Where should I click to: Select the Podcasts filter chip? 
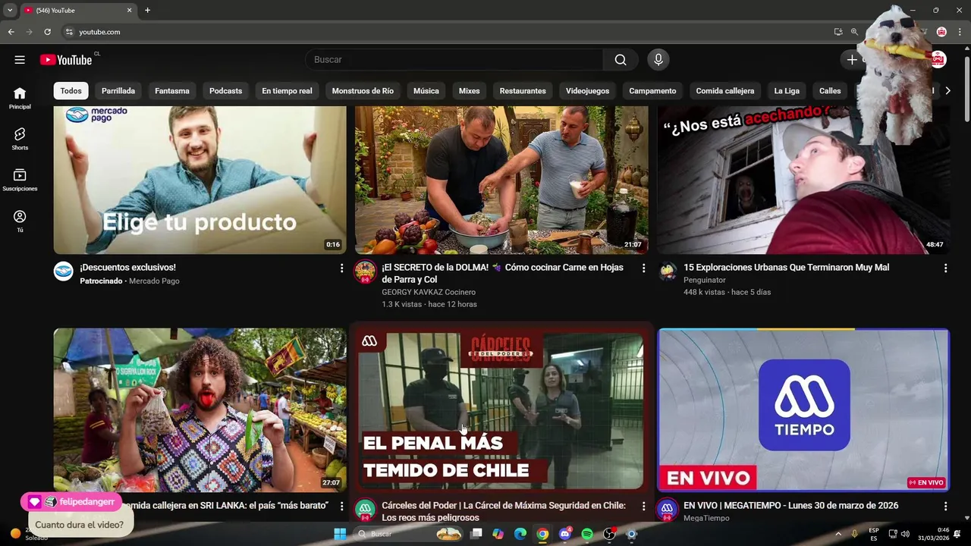[x=225, y=91]
